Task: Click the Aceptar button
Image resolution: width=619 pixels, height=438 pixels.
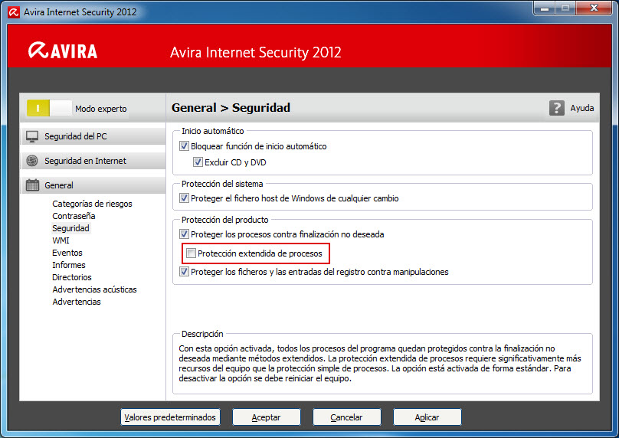Action: (x=267, y=417)
